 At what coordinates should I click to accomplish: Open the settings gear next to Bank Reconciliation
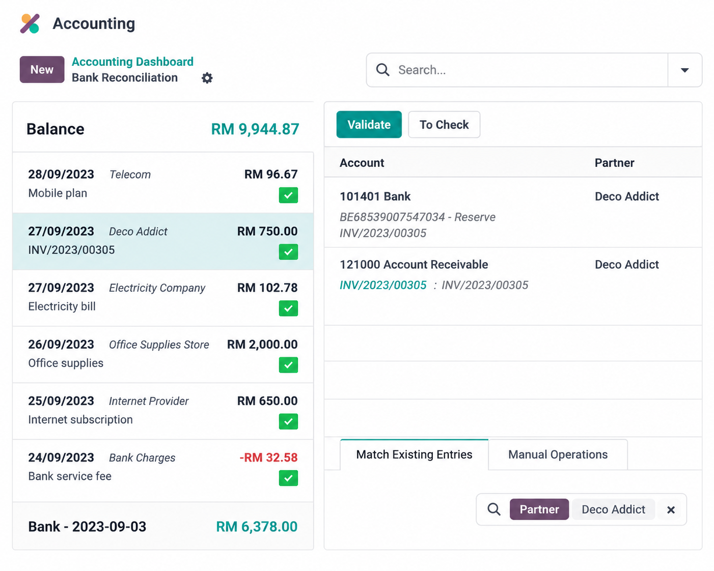(207, 78)
